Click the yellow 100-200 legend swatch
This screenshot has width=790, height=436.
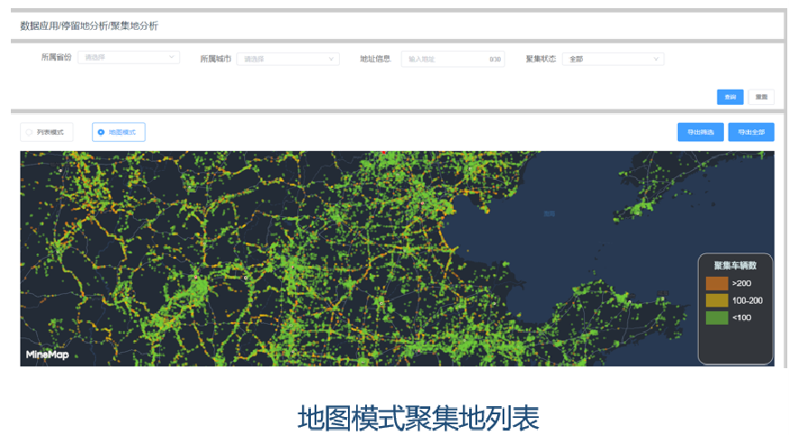pos(716,300)
